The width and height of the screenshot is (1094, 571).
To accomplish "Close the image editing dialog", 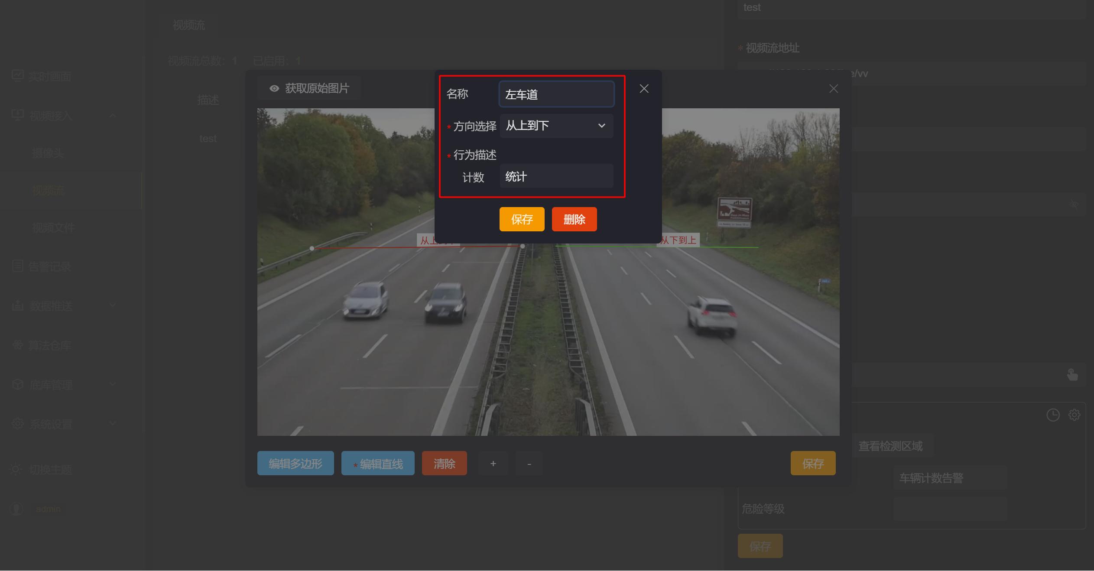I will point(833,89).
